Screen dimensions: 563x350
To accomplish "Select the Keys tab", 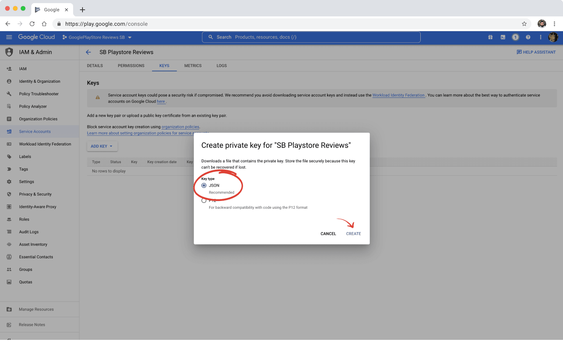I will pos(164,66).
